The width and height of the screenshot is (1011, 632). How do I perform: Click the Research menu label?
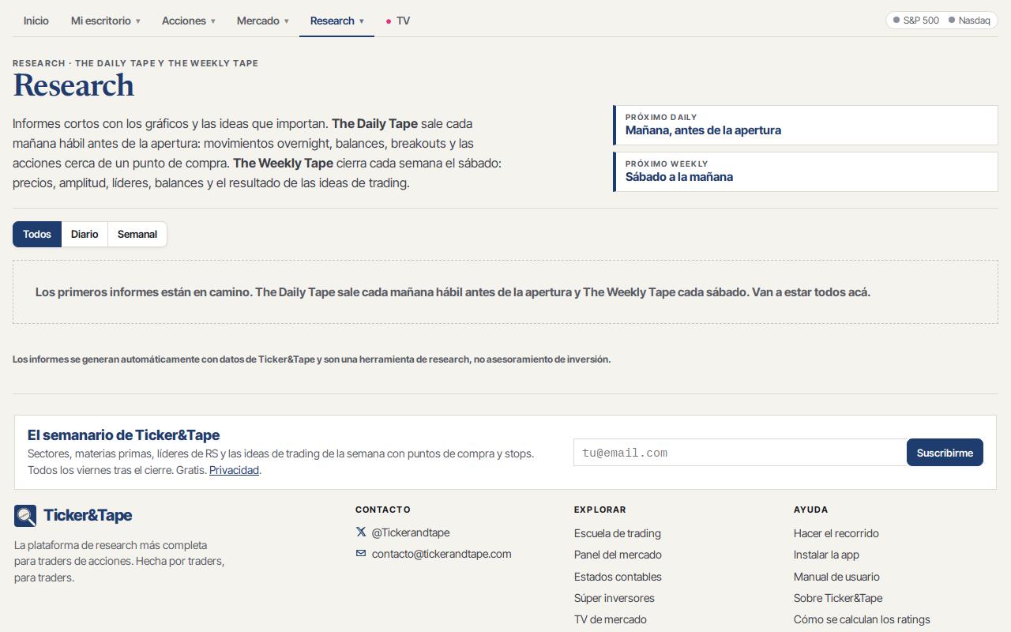coord(333,21)
